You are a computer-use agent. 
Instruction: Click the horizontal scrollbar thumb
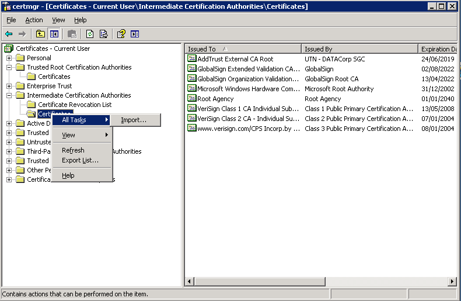point(260,282)
